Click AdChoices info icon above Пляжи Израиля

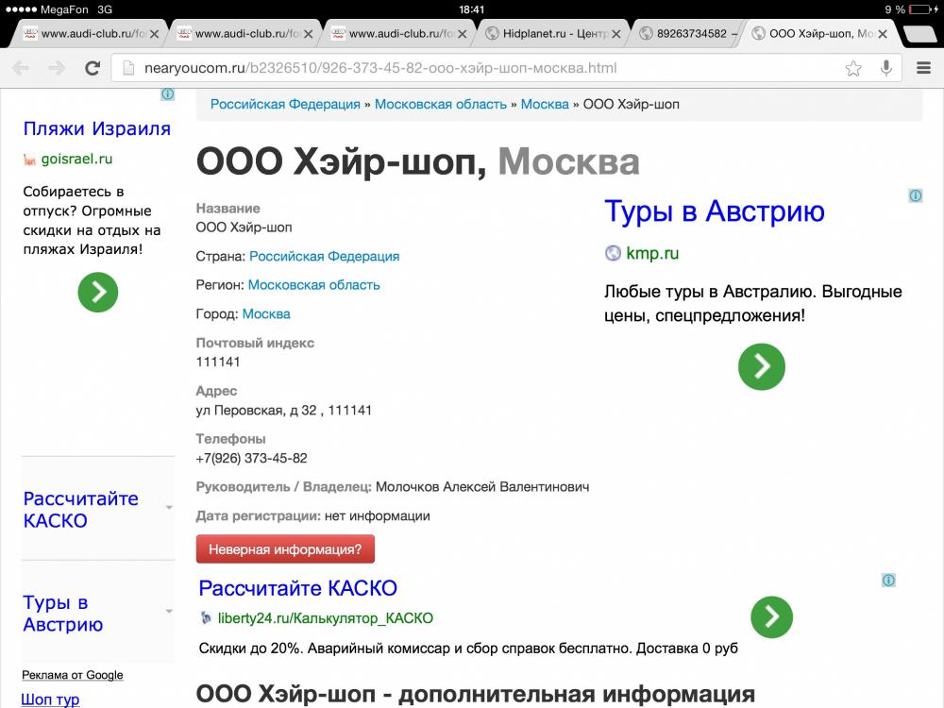(167, 94)
